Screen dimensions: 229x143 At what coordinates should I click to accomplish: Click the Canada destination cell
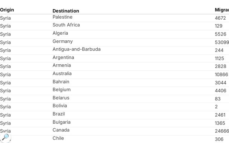pos(61,130)
